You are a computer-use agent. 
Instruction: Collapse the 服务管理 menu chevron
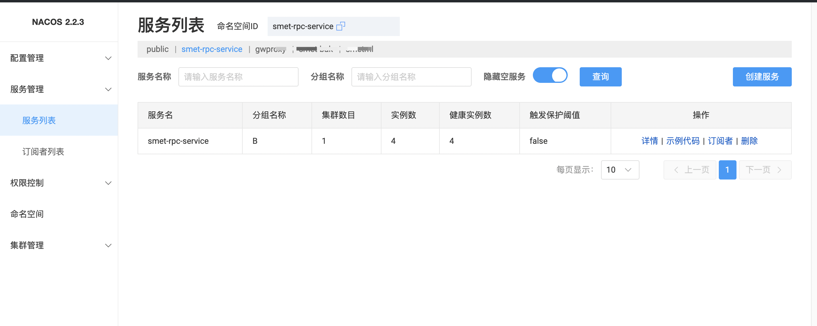tap(108, 89)
